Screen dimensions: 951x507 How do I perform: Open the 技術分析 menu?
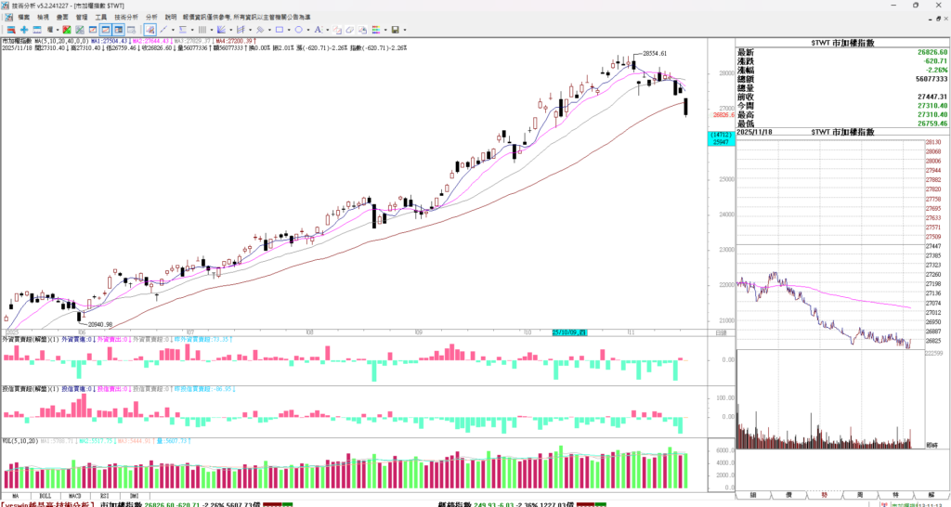coord(126,17)
